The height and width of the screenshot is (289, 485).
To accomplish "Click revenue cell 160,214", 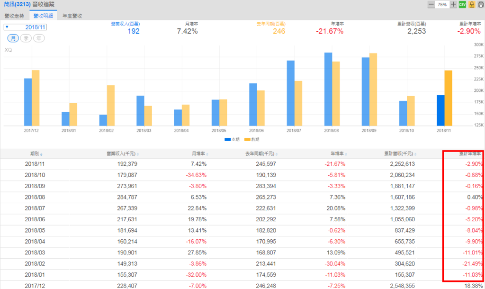I will [127, 242].
